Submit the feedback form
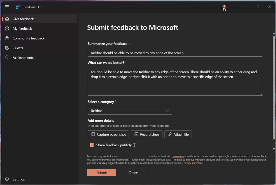Image resolution: width=276 pixels, height=185 pixels. click(102, 172)
